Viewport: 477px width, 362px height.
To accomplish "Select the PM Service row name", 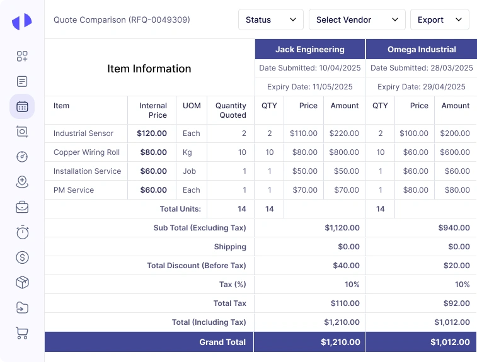I will pyautogui.click(x=74, y=189).
